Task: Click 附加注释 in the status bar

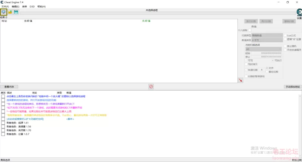Action: [x=297, y=160]
